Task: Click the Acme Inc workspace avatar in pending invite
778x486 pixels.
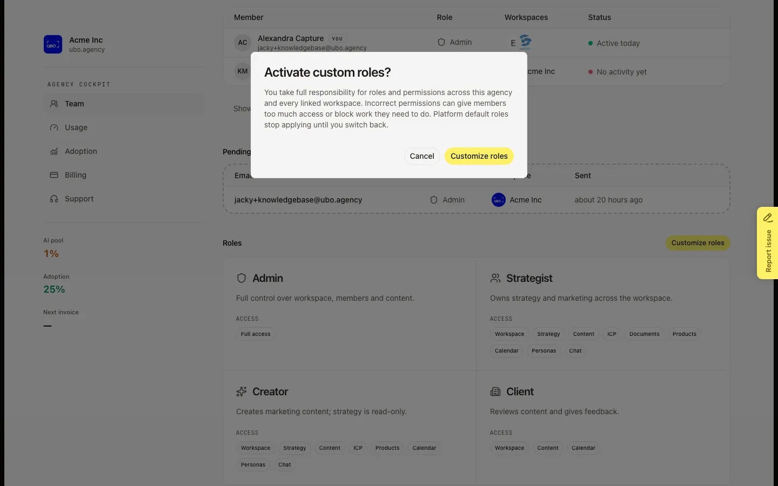Action: 499,200
